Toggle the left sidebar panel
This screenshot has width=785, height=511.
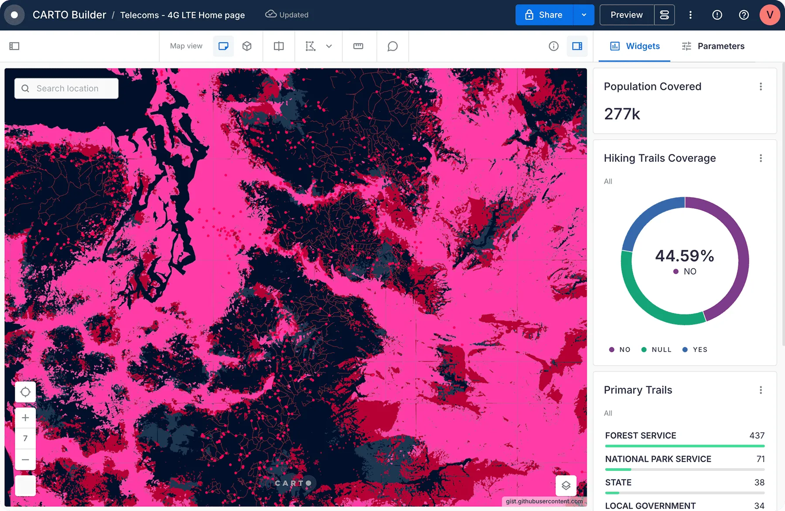point(14,46)
